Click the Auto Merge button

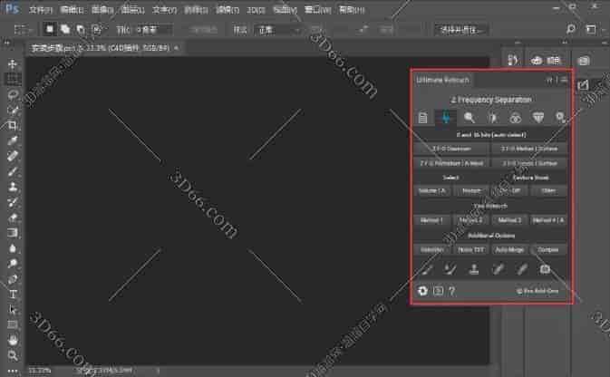(x=510, y=248)
